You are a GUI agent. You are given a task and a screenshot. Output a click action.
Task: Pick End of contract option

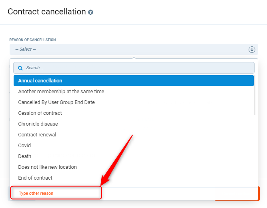[x=35, y=178]
